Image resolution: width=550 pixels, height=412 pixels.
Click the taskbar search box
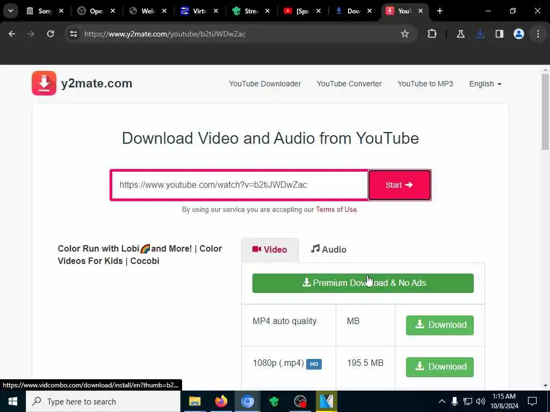(x=103, y=401)
